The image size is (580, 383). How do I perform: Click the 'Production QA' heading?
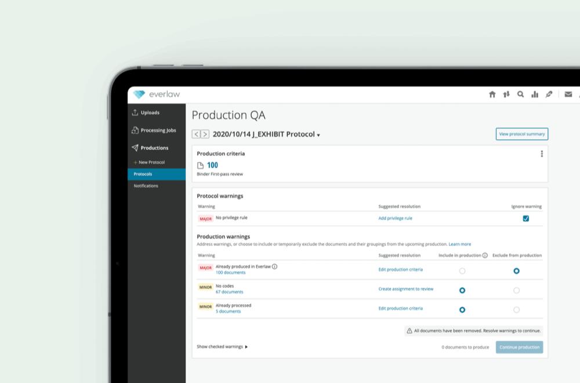229,115
